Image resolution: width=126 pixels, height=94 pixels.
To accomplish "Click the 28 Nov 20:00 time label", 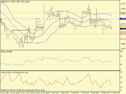I will (x=35, y=93).
